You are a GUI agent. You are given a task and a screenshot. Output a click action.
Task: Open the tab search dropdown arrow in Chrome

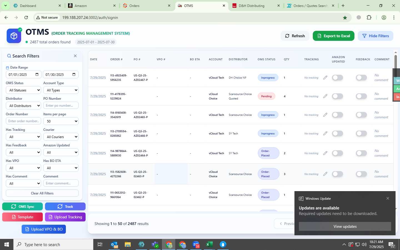click(x=5, y=6)
